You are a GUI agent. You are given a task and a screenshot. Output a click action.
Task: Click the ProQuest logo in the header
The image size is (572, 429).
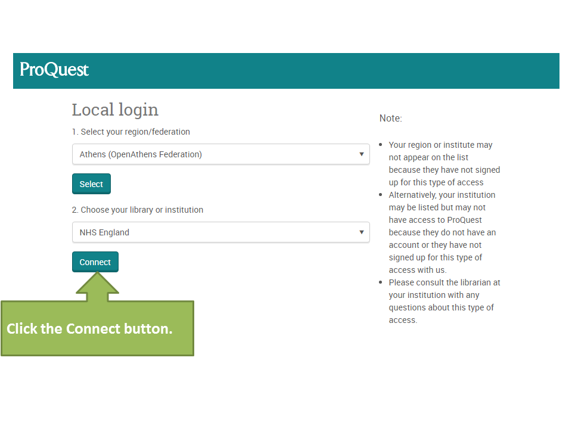point(53,70)
